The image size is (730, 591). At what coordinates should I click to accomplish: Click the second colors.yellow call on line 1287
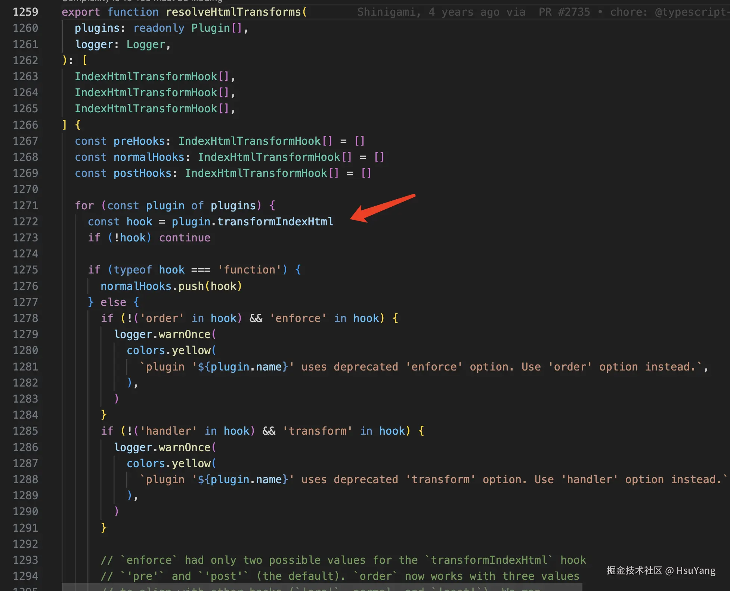click(171, 463)
